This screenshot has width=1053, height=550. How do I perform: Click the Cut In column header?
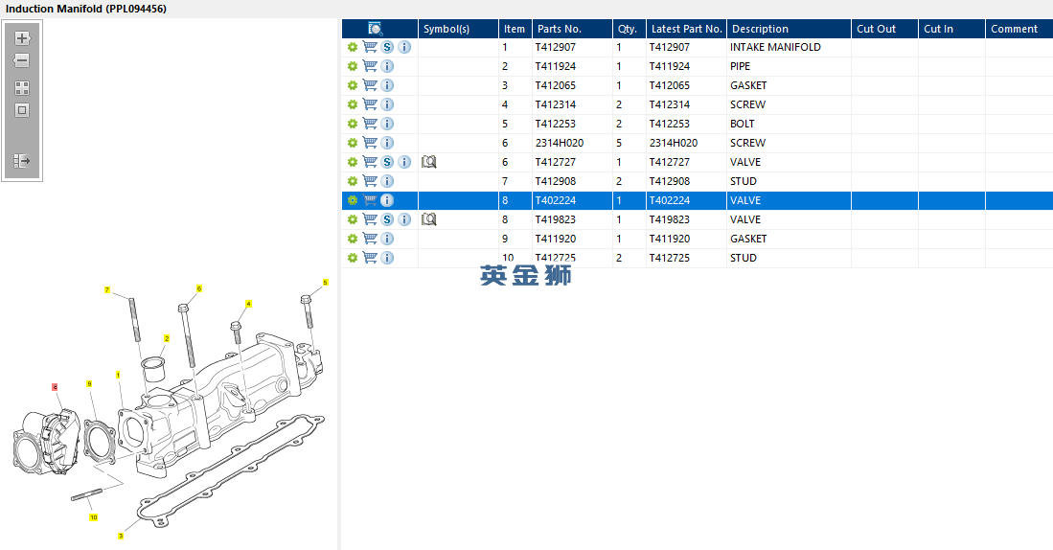(951, 29)
